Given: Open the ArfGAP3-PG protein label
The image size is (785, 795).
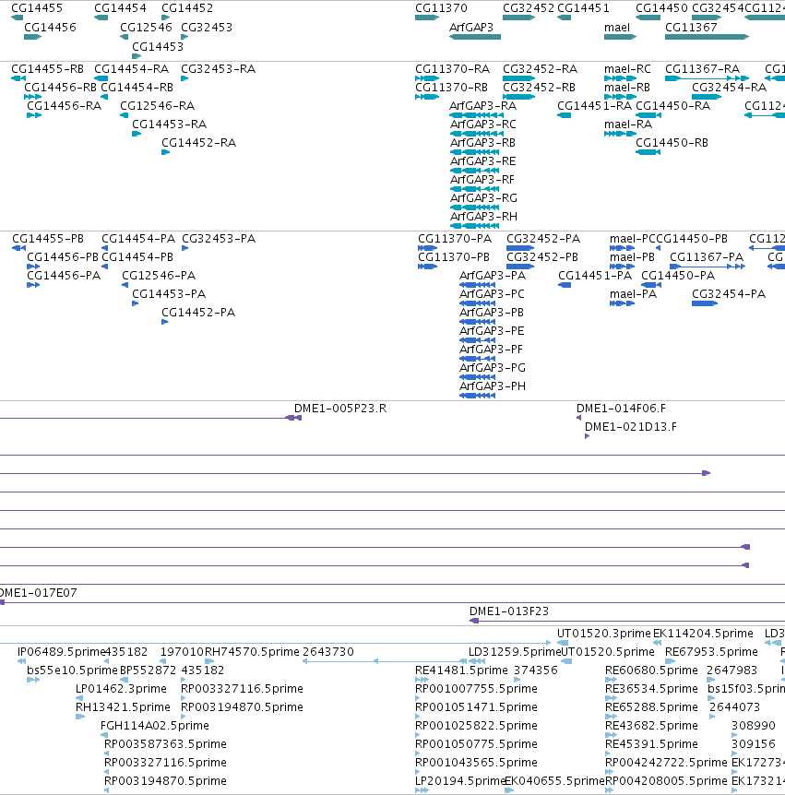Looking at the screenshot, I should (x=493, y=368).
